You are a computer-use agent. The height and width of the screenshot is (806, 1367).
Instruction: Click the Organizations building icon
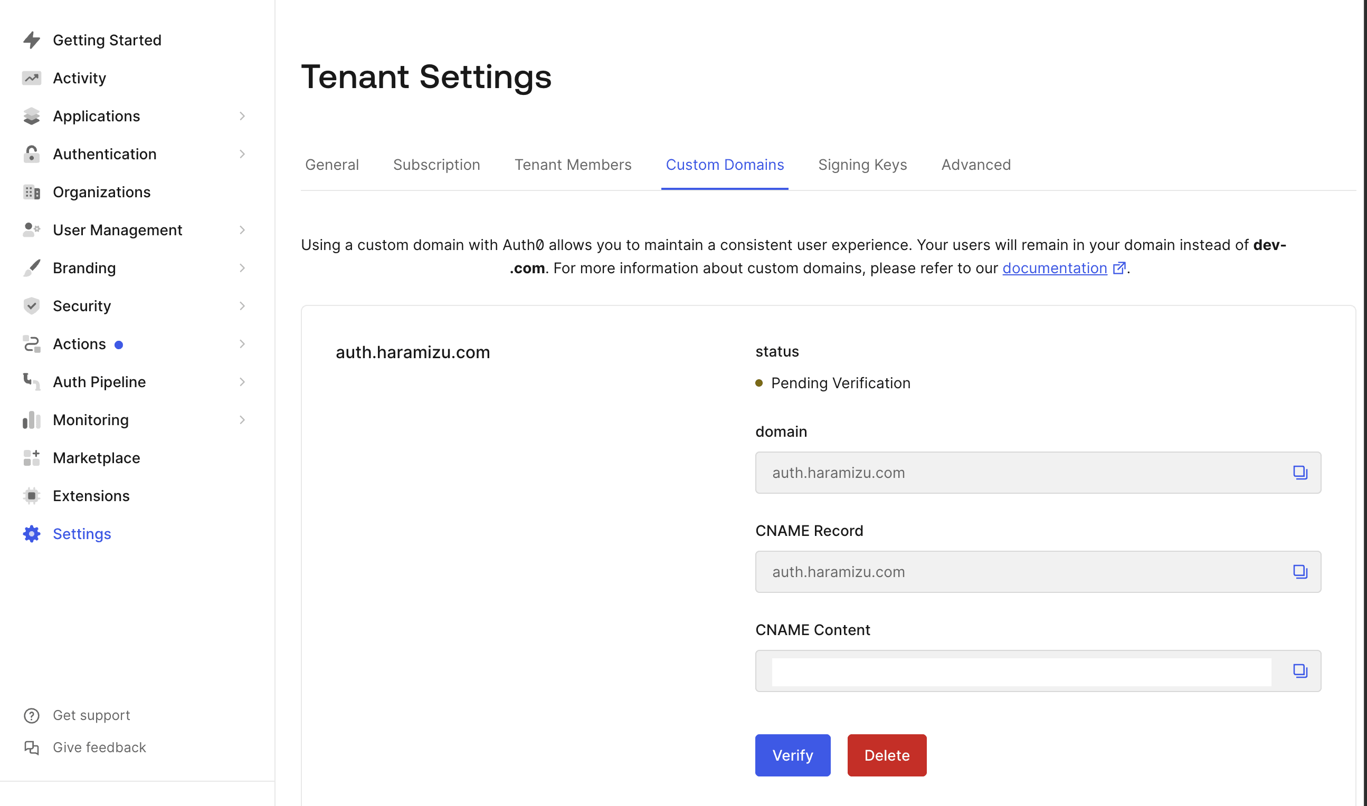click(32, 192)
